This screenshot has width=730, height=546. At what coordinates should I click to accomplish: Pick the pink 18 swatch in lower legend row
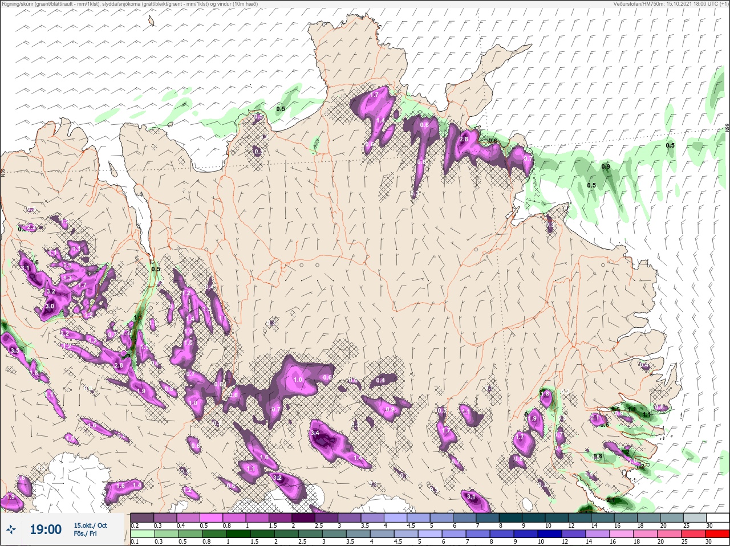(x=646, y=534)
